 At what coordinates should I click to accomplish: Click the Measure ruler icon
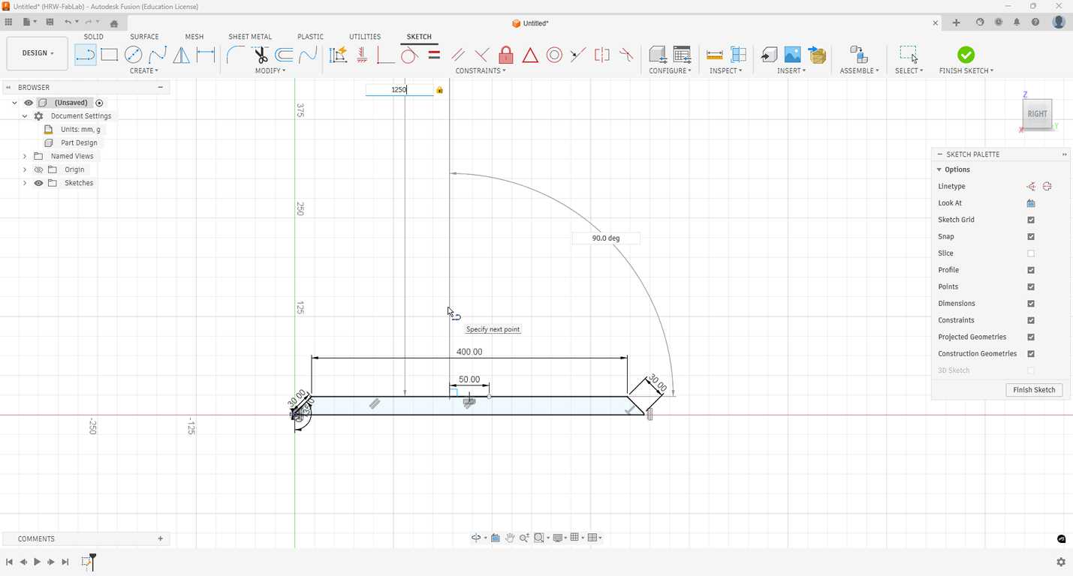[x=715, y=55]
